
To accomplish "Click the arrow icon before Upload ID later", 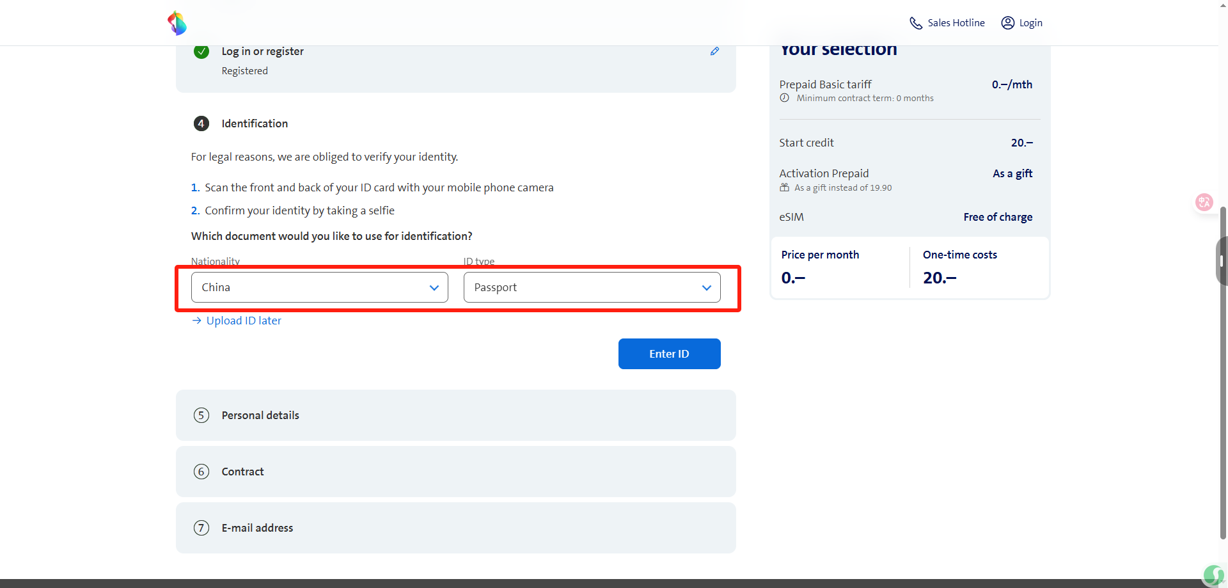I will tap(197, 321).
